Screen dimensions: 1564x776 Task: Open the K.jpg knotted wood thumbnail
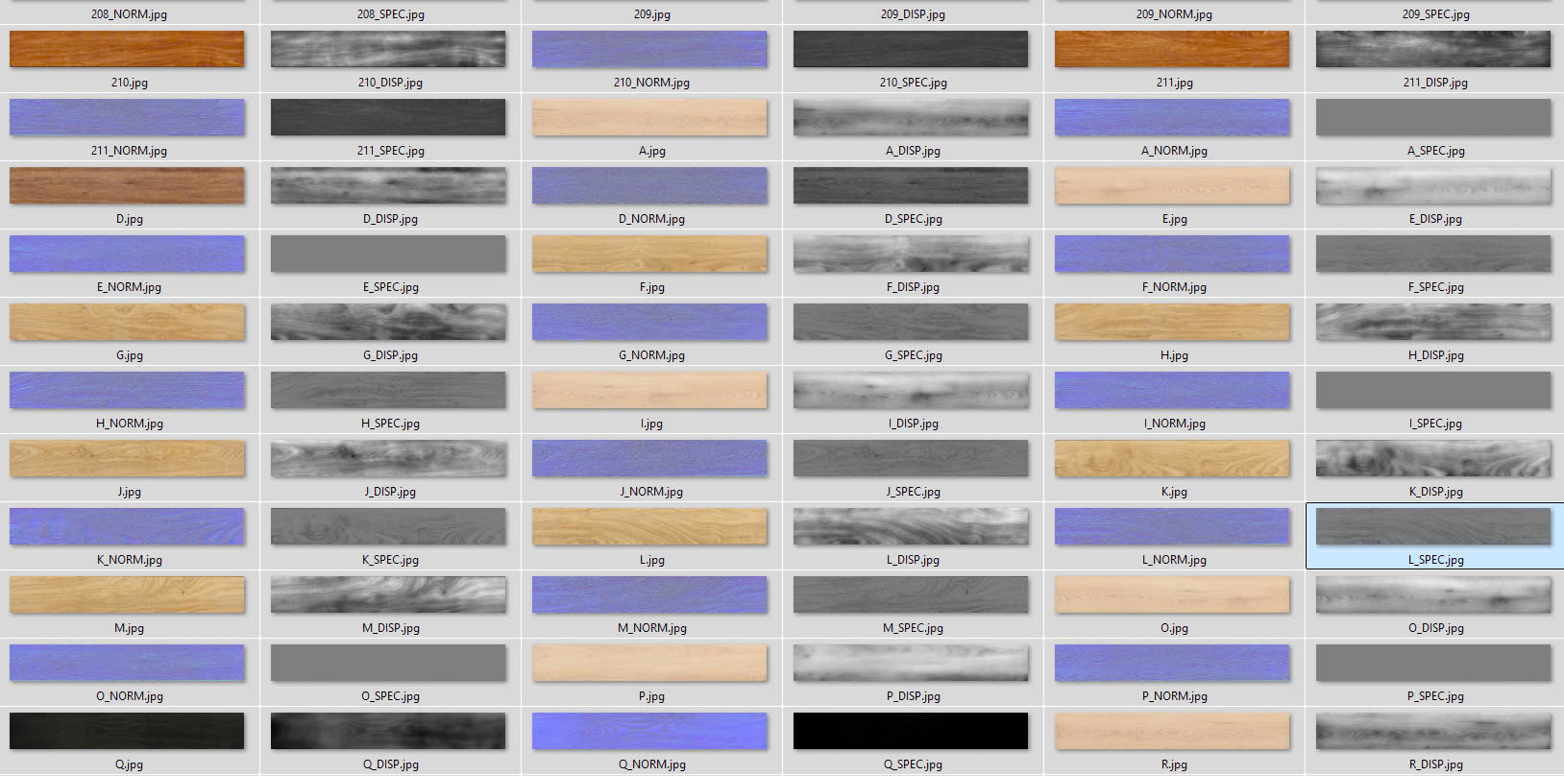[1172, 458]
